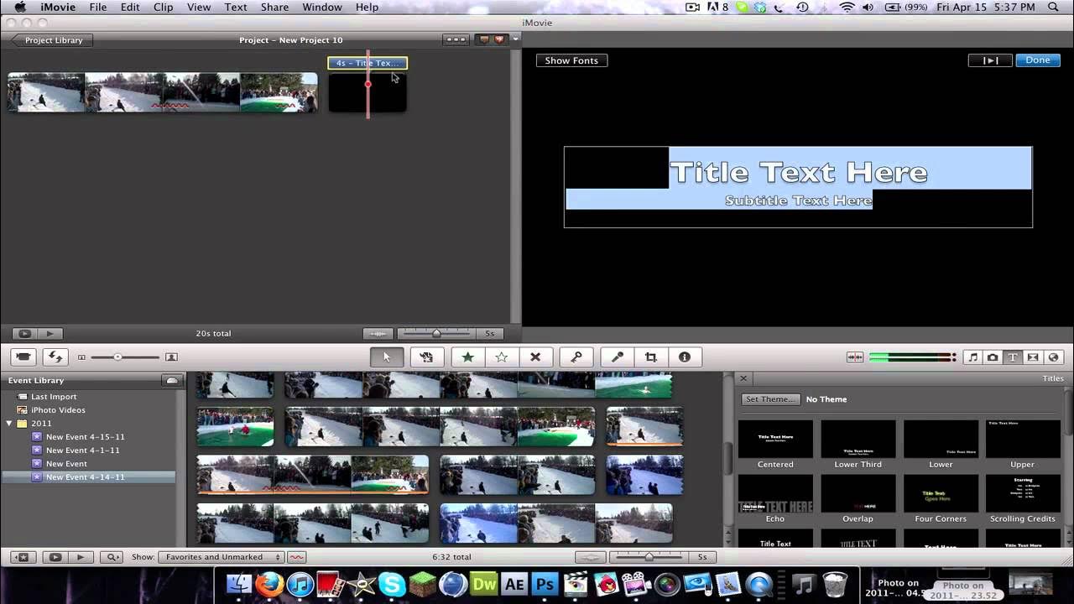Viewport: 1074px width, 604px height.
Task: Open the maps and backgrounds globe browser
Action: pos(1053,357)
